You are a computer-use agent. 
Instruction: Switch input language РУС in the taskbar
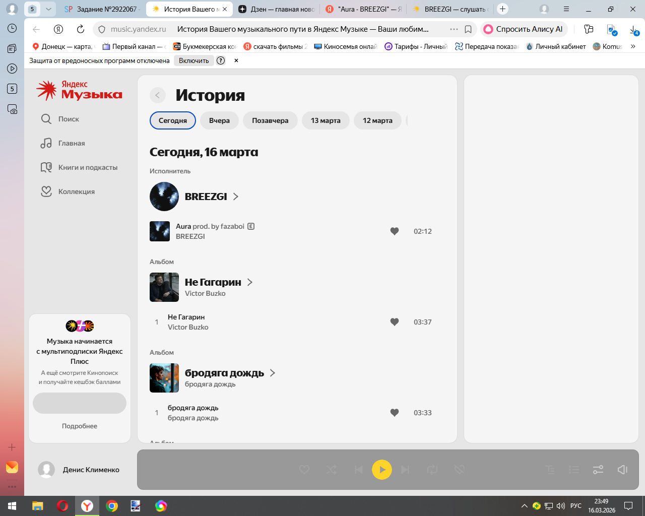576,506
